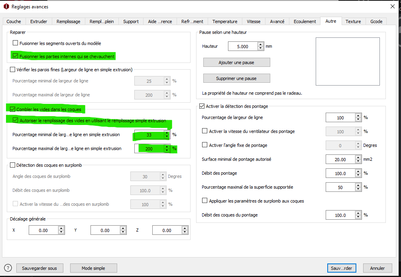Image resolution: width=401 pixels, height=277 pixels.
Task: Check Appliquer les paramètres de surplomb aux coques
Action: (x=204, y=201)
